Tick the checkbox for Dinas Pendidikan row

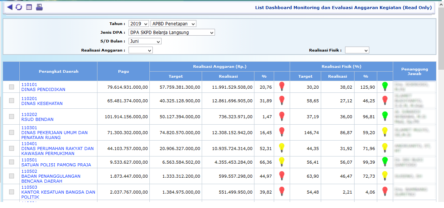[11, 87]
